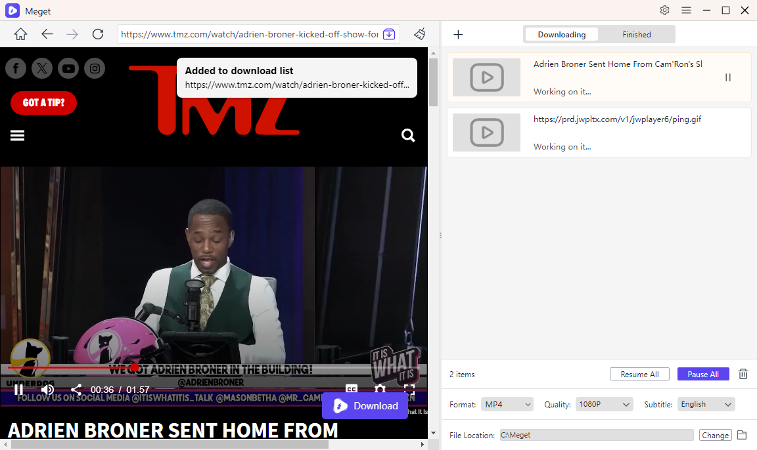Screen dimensions: 757x450
Task: Open the Quality 1080P dropdown
Action: pos(604,405)
